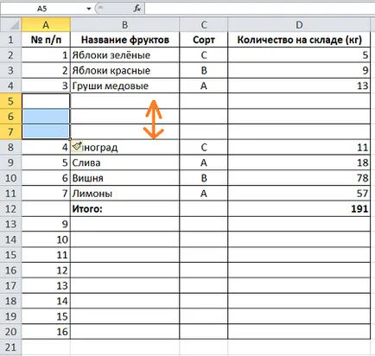Image resolution: width=375 pixels, height=356 pixels.
Task: Click inside the formula bar field
Action: (259, 9)
